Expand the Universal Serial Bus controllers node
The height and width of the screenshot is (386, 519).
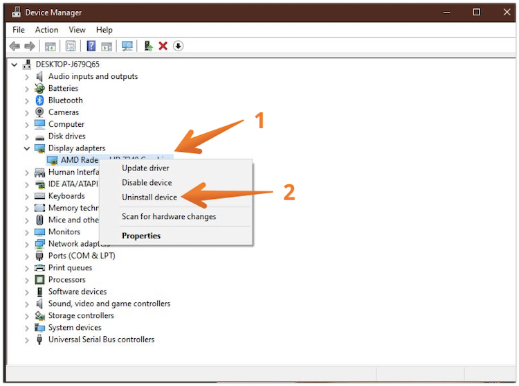27,340
